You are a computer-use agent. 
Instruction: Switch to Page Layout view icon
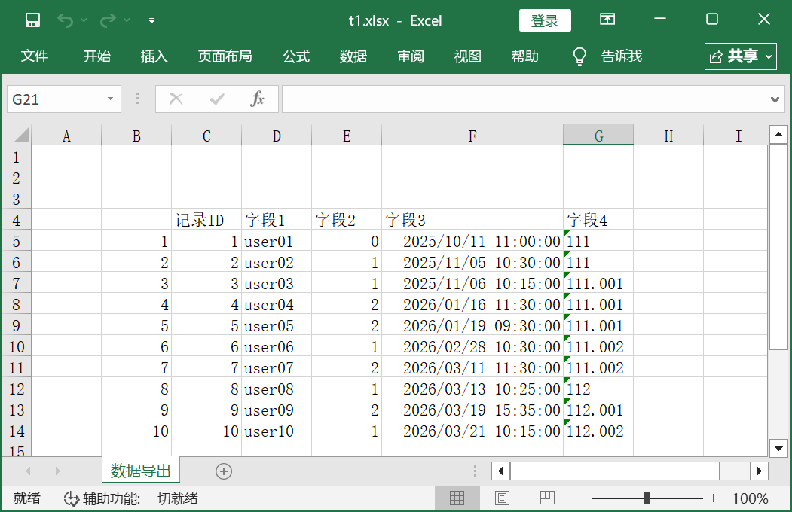502,498
